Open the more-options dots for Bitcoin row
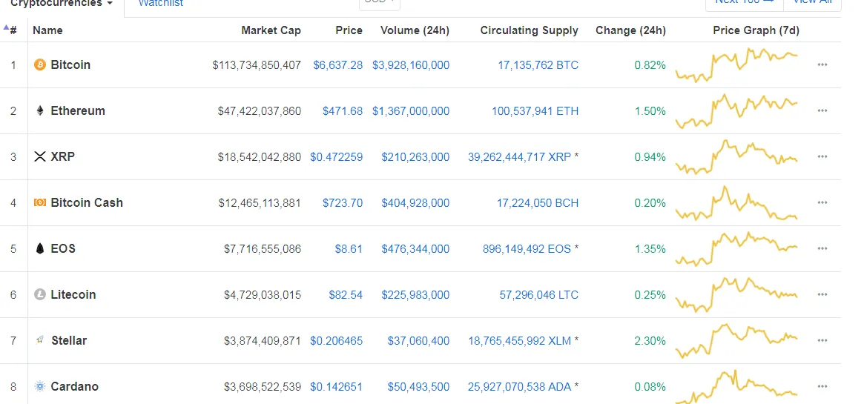Image resolution: width=864 pixels, height=404 pixels. (x=822, y=65)
